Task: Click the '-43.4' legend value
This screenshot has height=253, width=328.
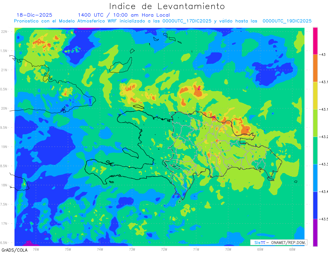Action: [324, 192]
